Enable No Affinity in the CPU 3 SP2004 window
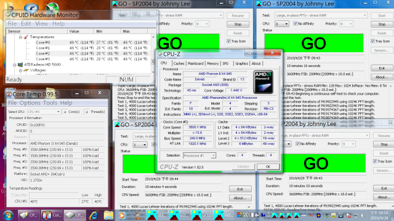This screenshot has width=394, height=221. [295, 24]
